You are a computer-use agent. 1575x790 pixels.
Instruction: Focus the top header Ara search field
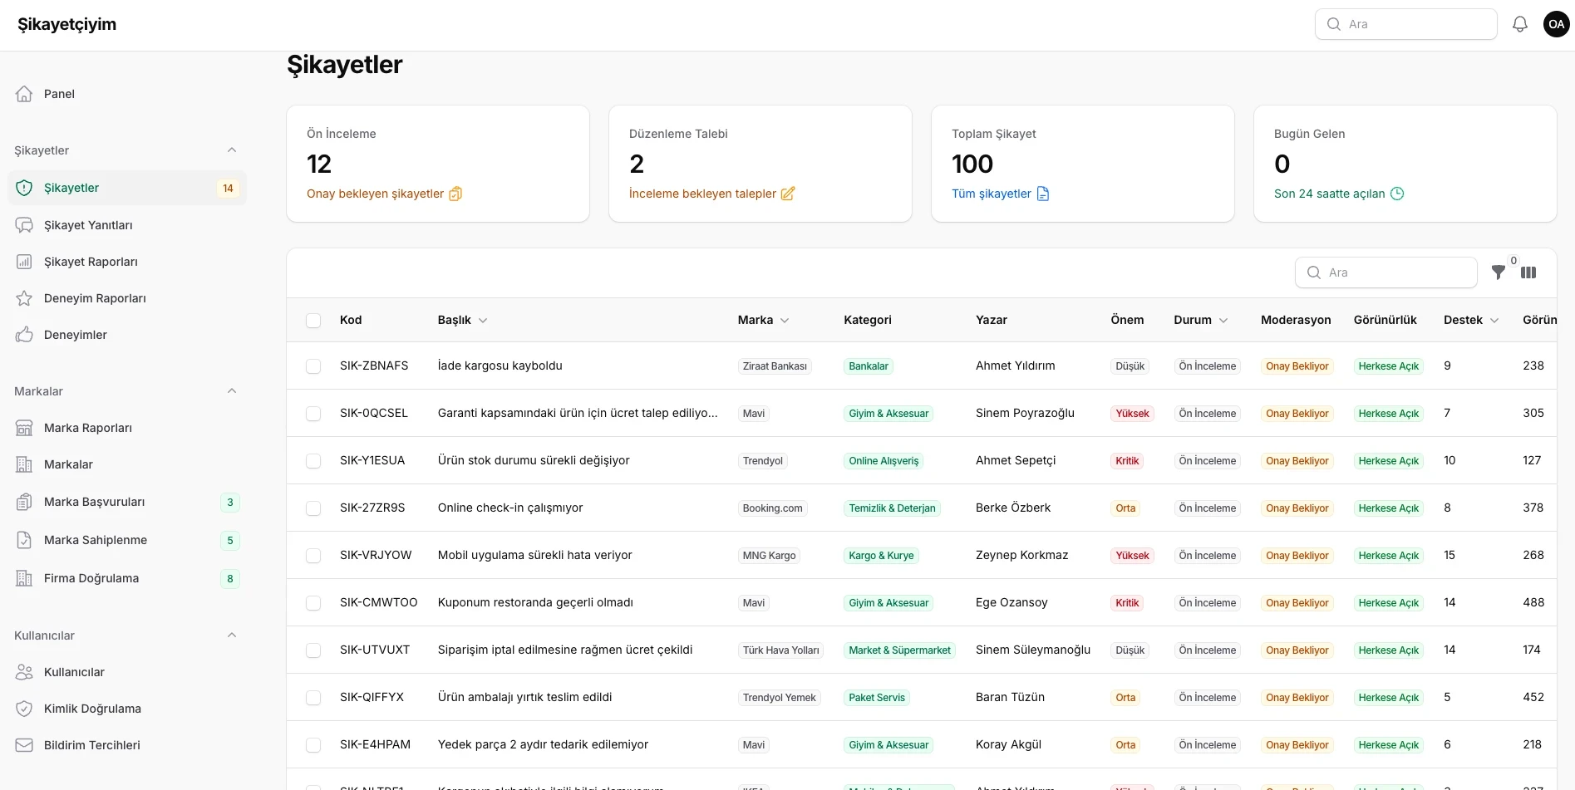coord(1405,24)
